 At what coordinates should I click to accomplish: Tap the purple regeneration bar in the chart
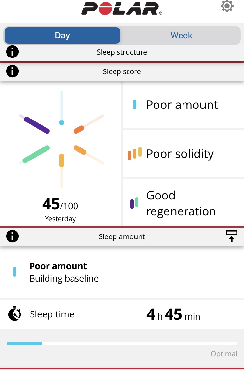(37, 125)
